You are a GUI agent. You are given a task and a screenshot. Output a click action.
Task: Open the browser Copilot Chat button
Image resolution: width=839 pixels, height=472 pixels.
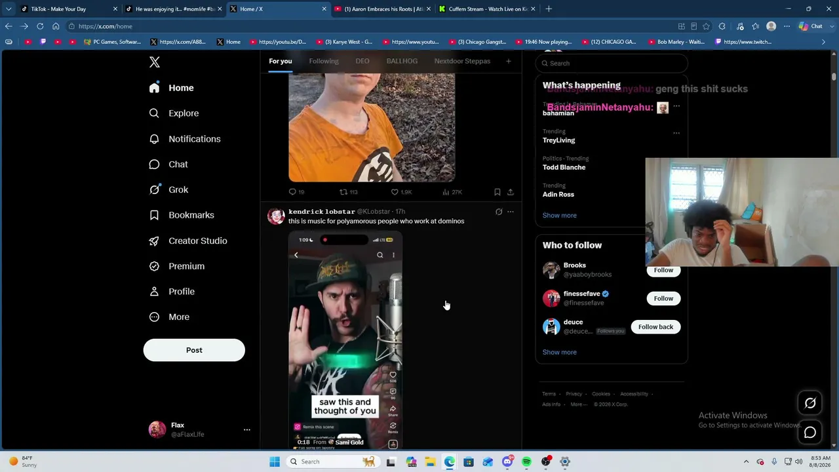tap(811, 26)
